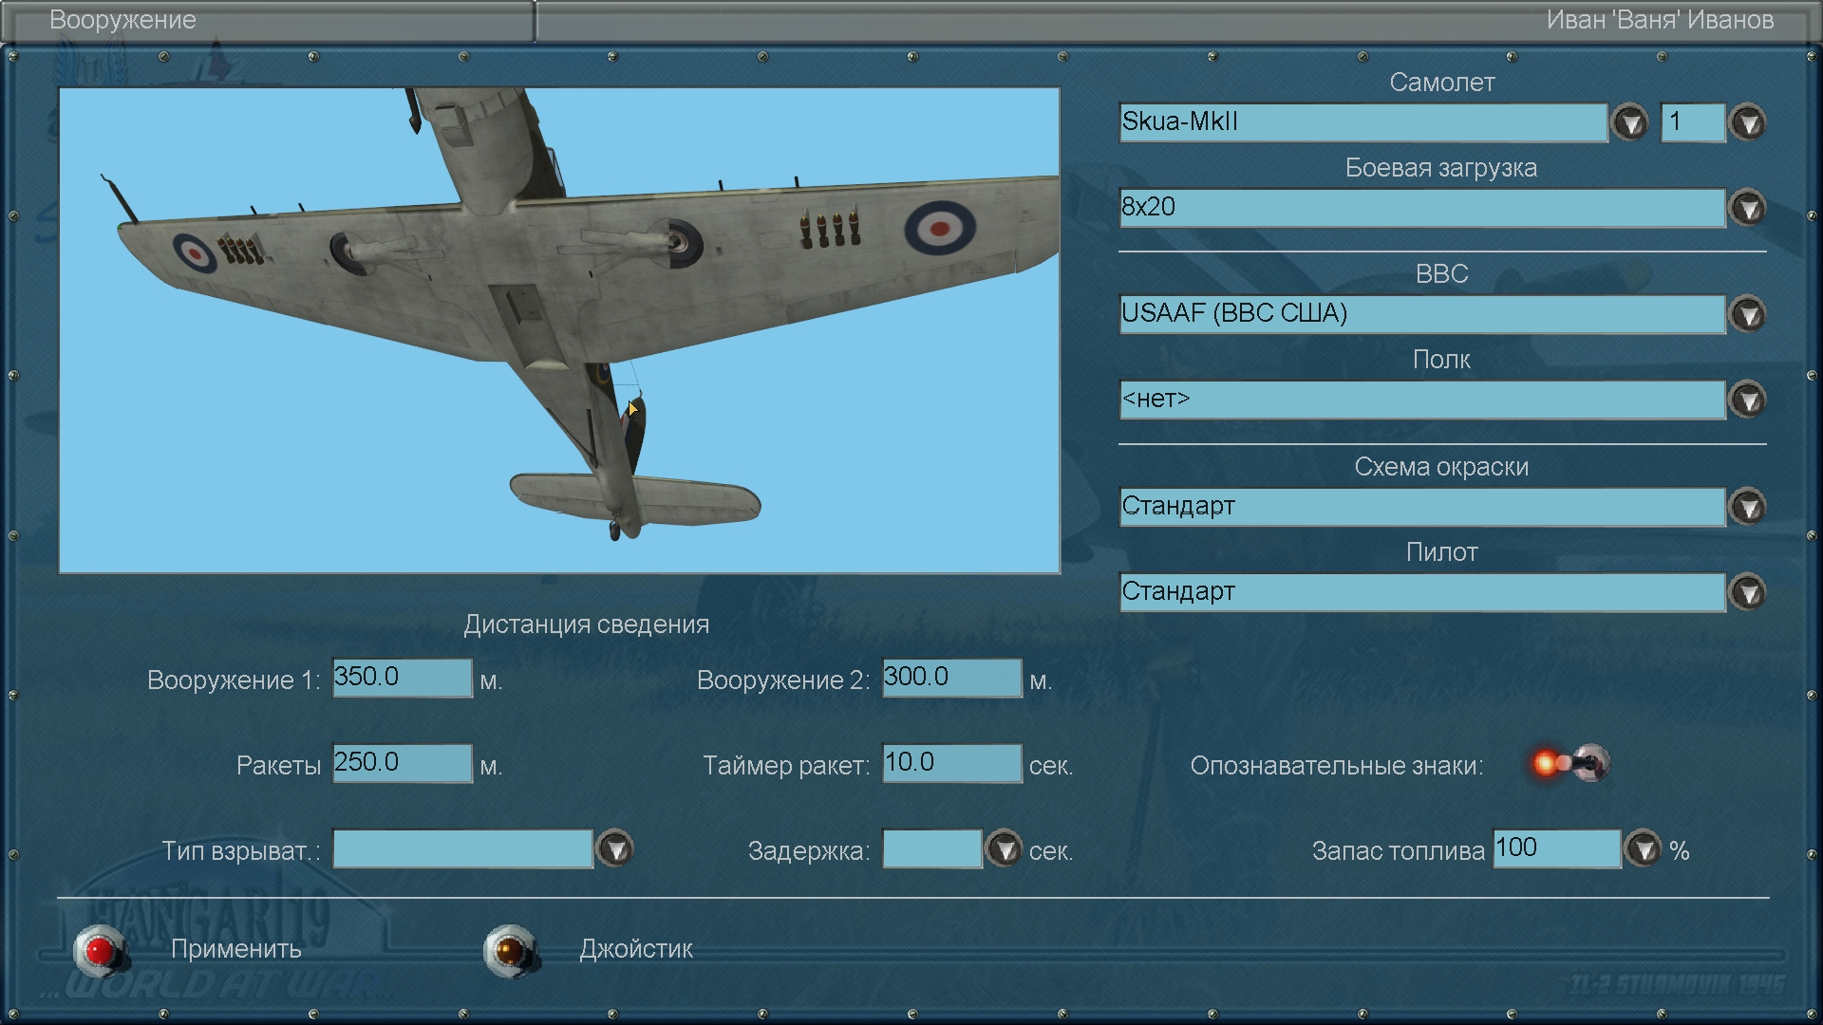Click Таймер ракет input field
The width and height of the screenshot is (1823, 1025).
[951, 763]
